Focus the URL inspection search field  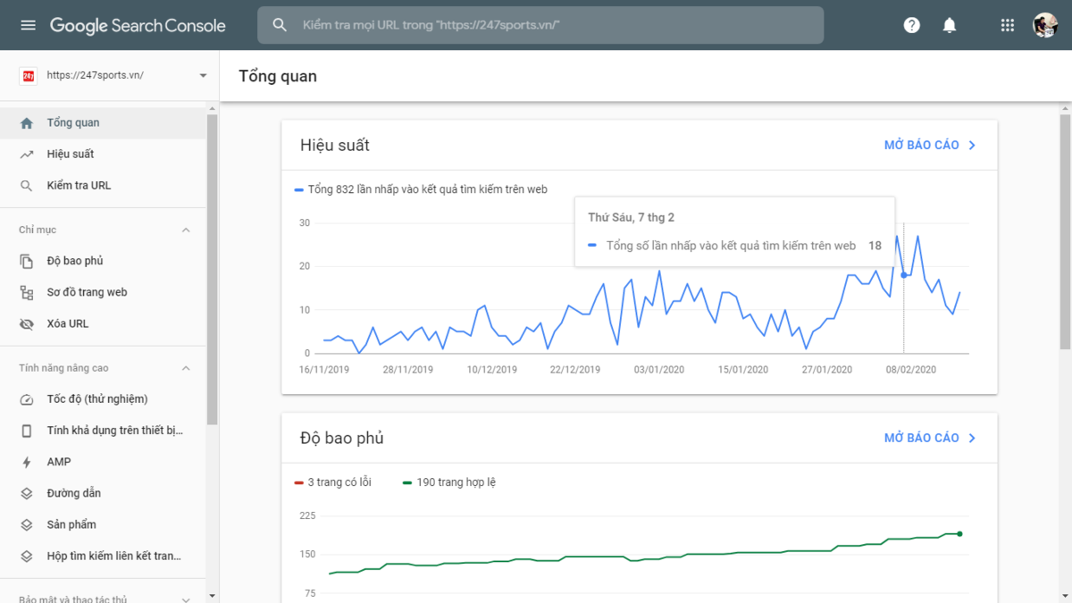point(540,25)
